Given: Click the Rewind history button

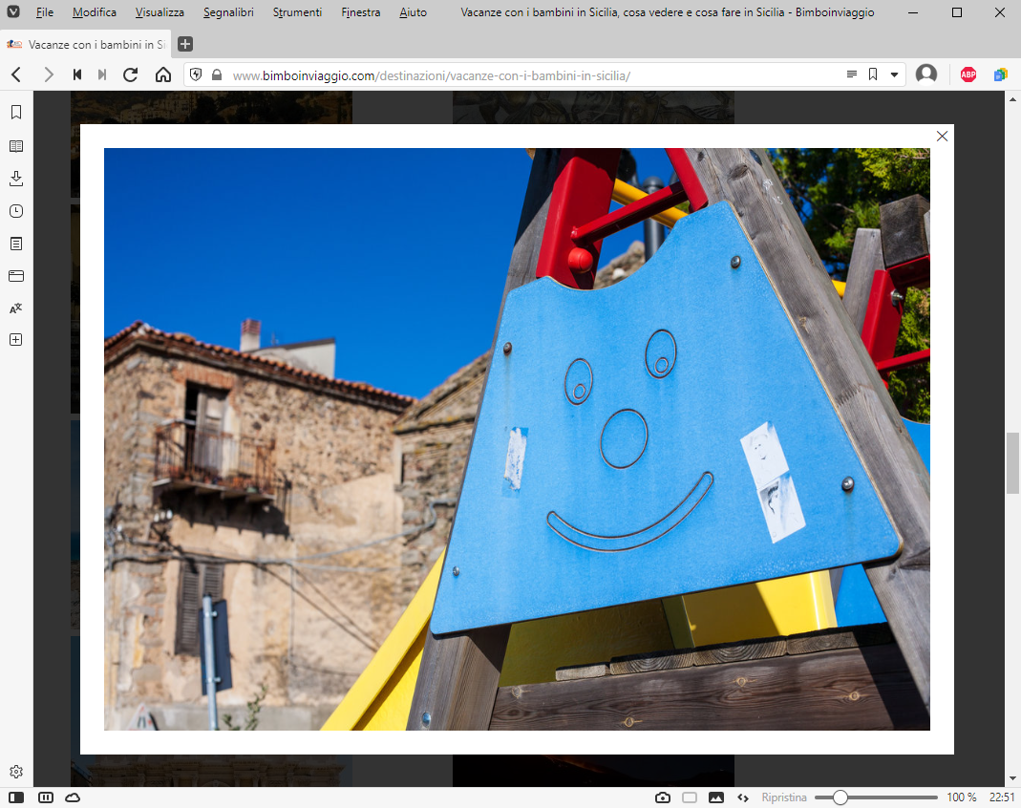Looking at the screenshot, I should pos(76,74).
